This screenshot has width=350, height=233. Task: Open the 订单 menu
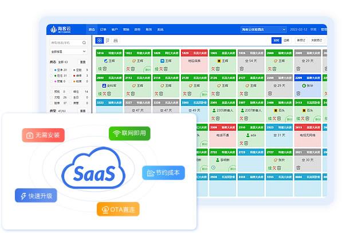pyautogui.click(x=103, y=29)
